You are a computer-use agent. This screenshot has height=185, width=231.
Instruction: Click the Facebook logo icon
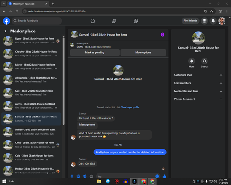pyautogui.click(x=6, y=21)
